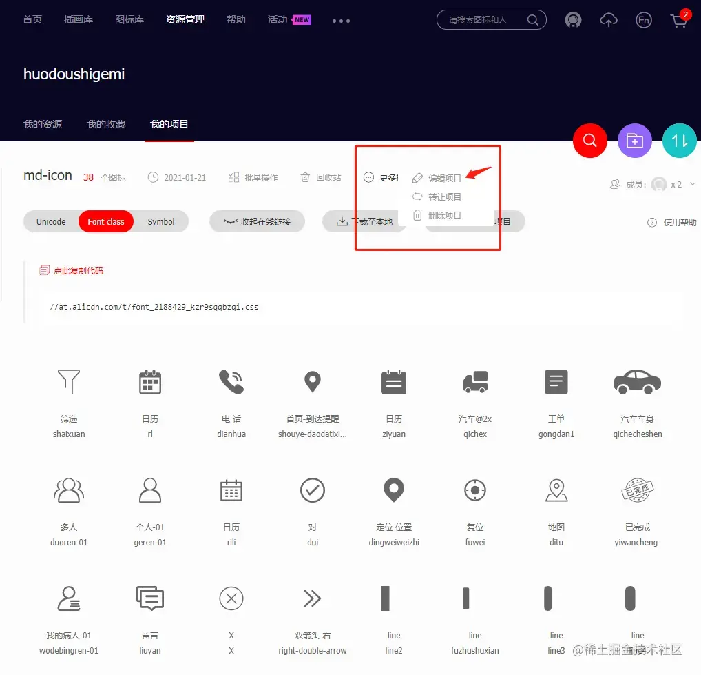
Task: Select the dui checkmark icon
Action: (x=313, y=490)
